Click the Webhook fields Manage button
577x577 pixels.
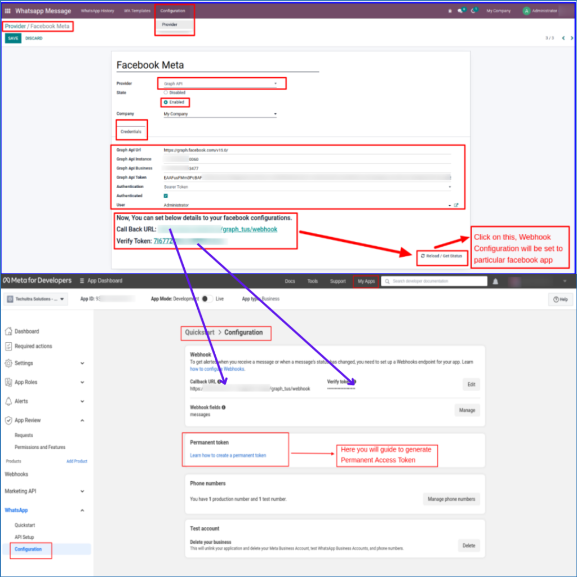coord(467,410)
